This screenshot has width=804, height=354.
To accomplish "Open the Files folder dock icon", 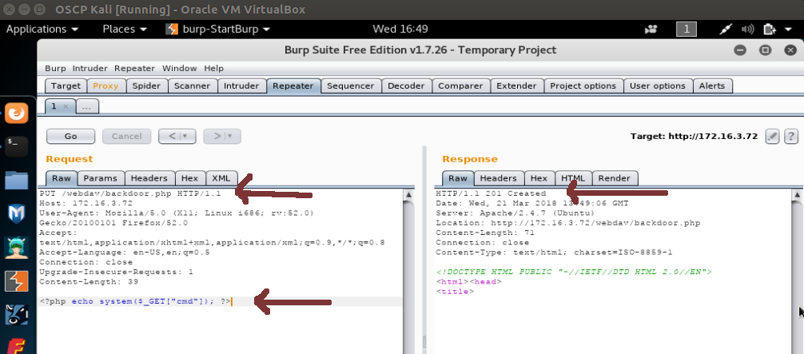I will 17,180.
